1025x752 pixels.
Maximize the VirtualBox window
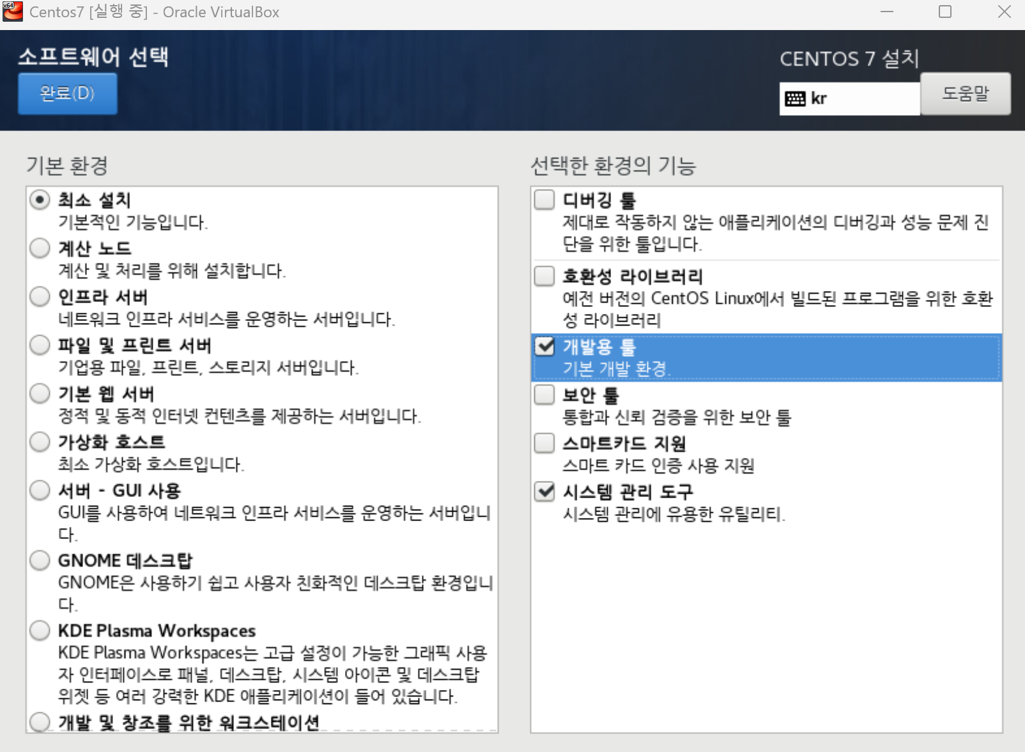[x=945, y=12]
